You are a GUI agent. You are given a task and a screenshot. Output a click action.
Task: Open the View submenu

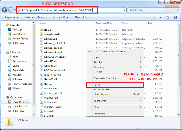click(115, 57)
